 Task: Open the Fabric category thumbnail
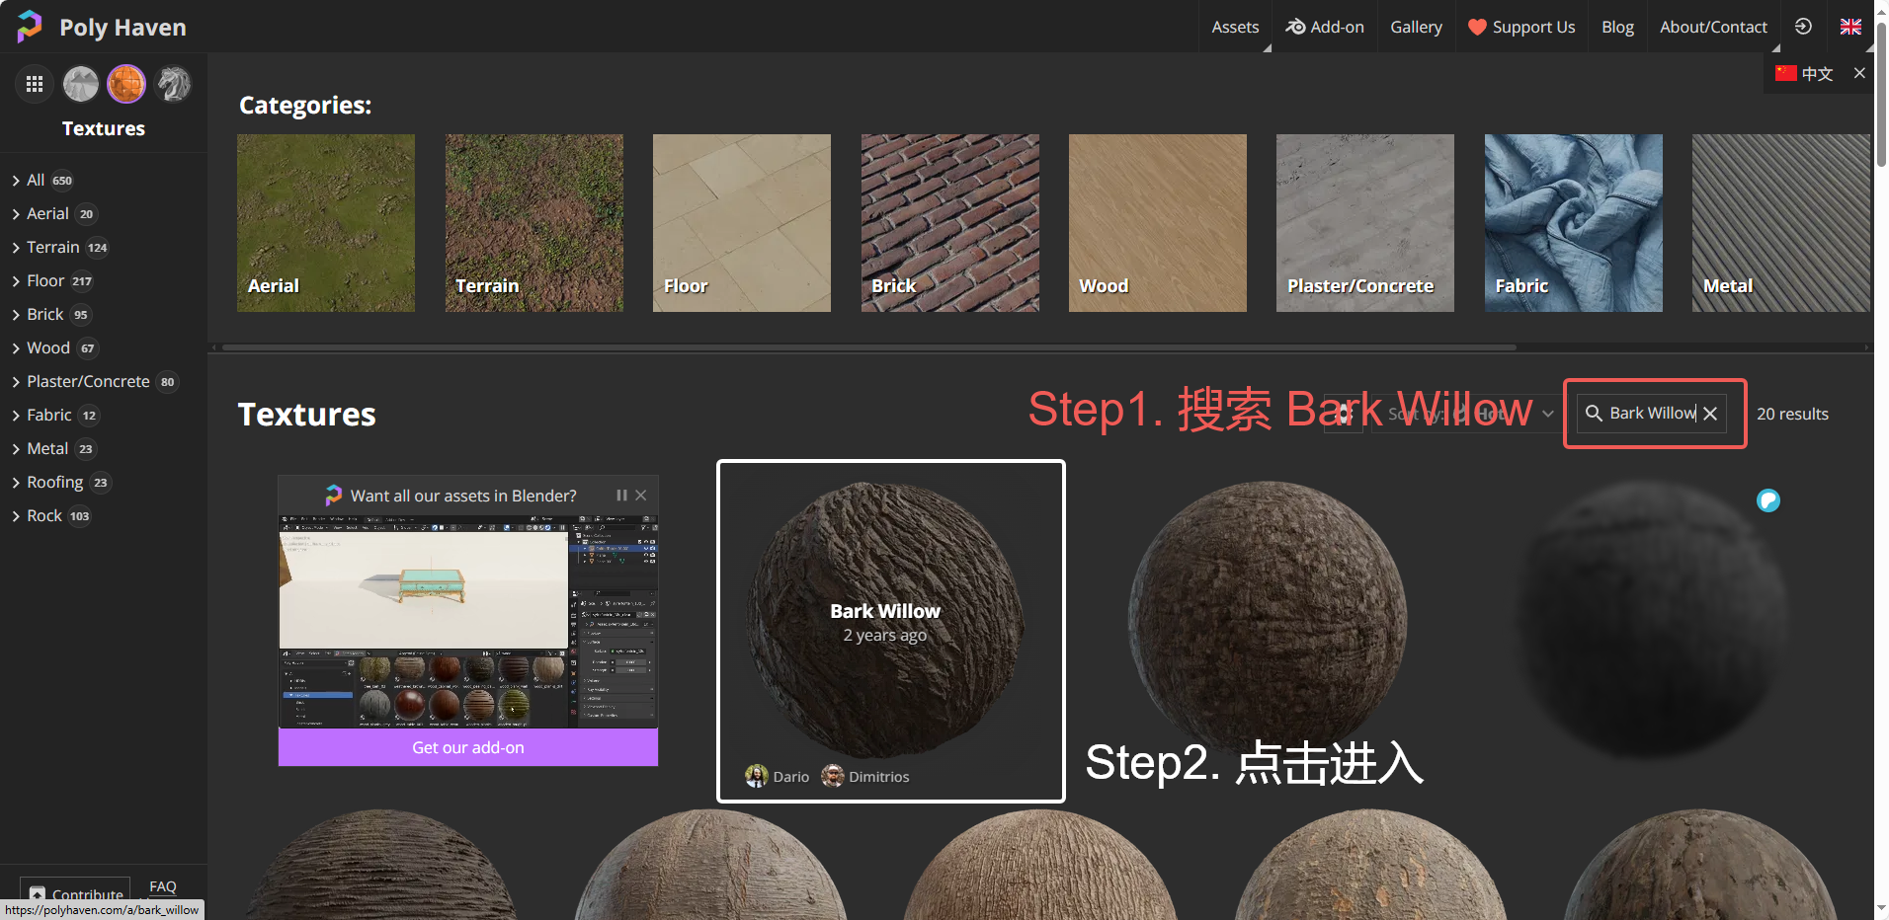point(1574,223)
